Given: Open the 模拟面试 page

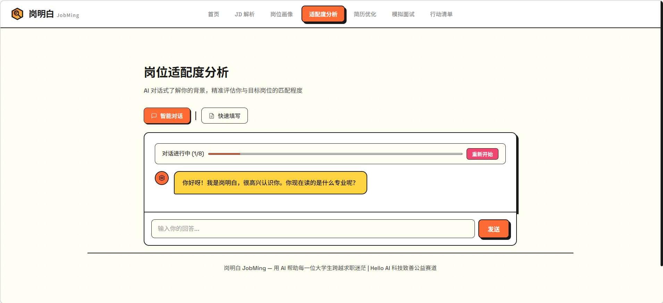Looking at the screenshot, I should 403,14.
